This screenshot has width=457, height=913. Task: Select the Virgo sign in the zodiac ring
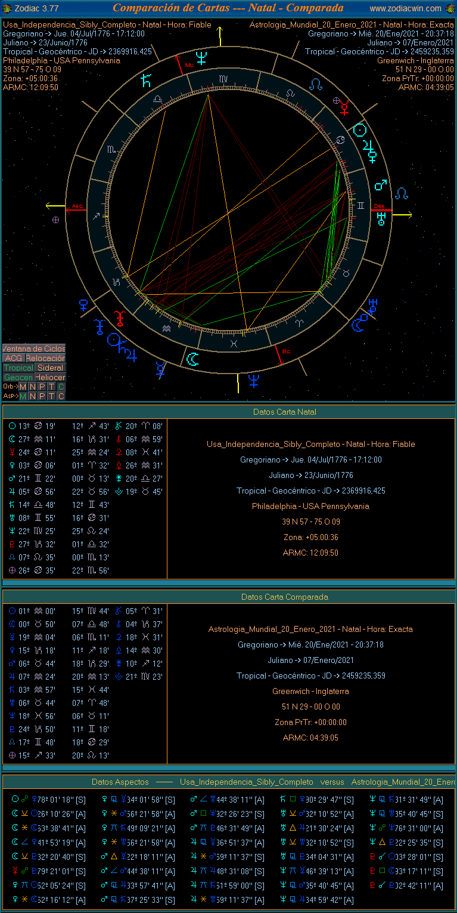pos(223,78)
